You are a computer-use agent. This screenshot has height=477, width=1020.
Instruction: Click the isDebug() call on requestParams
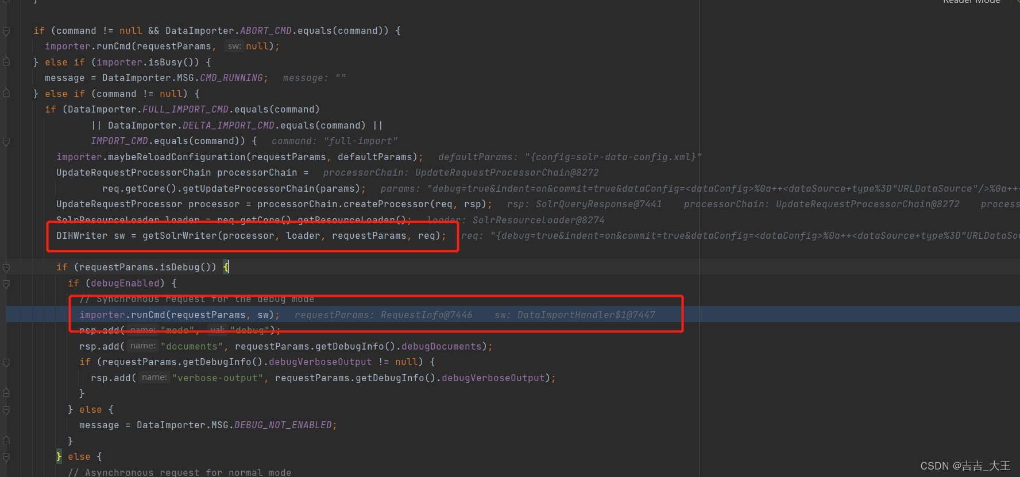(x=186, y=267)
